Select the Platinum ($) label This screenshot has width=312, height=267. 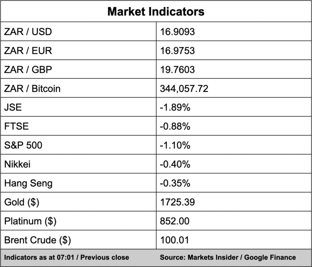pyautogui.click(x=30, y=221)
